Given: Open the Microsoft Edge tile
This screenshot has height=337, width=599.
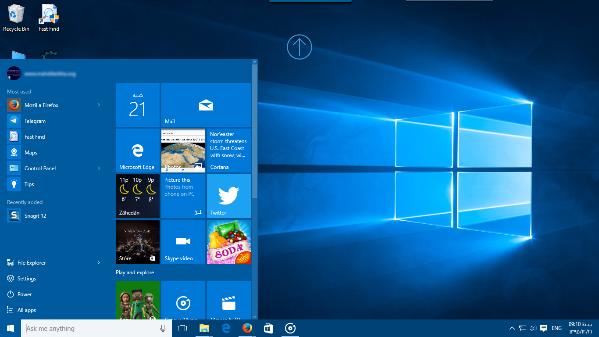Looking at the screenshot, I should click(x=138, y=151).
